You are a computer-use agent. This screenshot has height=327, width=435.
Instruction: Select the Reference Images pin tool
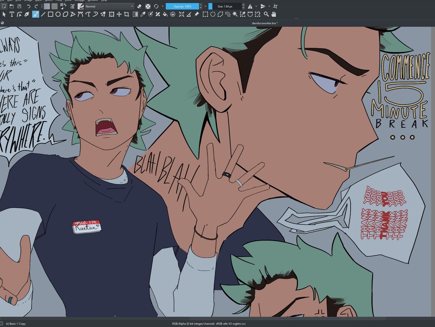(196, 14)
